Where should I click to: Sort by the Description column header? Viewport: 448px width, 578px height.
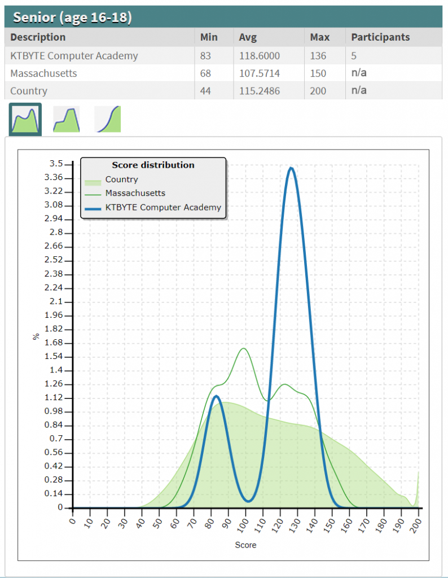pos(38,37)
